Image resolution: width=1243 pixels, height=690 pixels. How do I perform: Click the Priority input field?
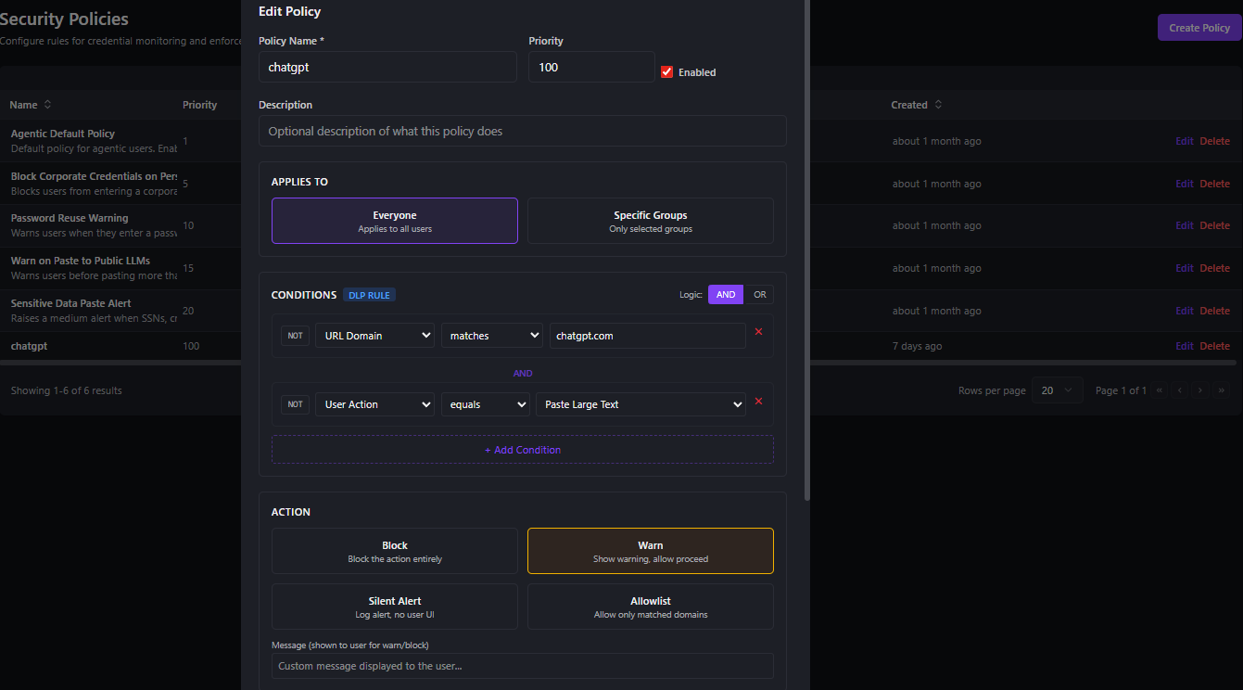tap(591, 67)
